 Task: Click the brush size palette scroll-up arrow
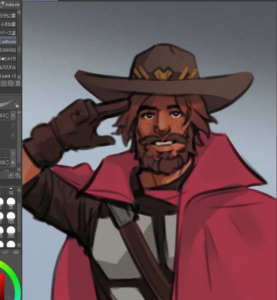pyautogui.click(x=19, y=190)
